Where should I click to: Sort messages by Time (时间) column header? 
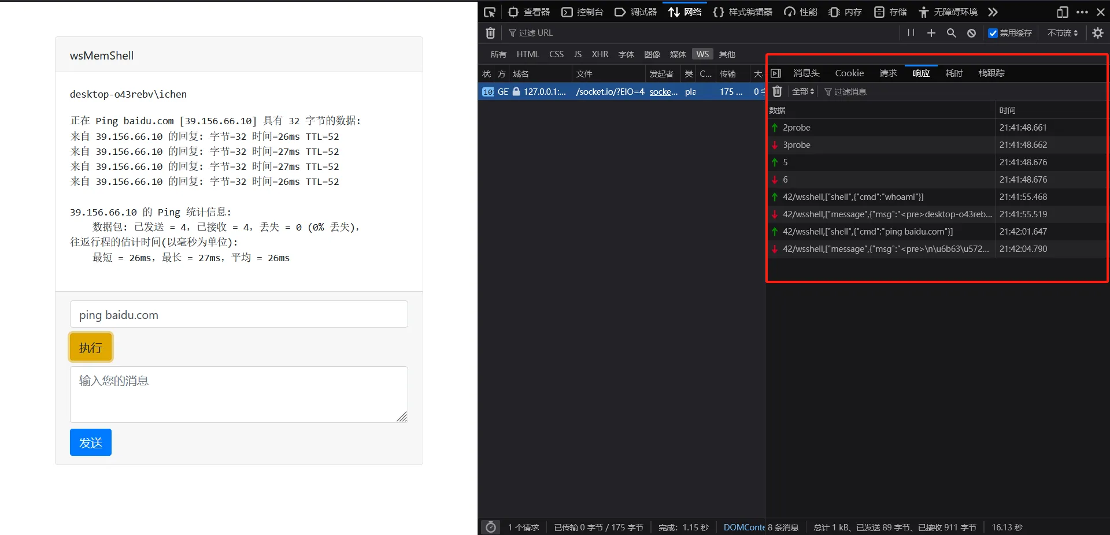point(1050,110)
